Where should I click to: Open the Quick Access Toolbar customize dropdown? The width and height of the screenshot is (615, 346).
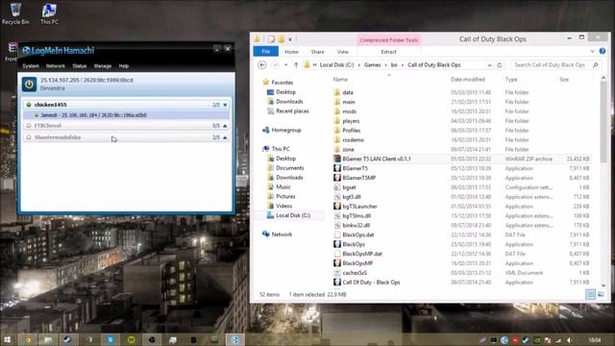290,39
